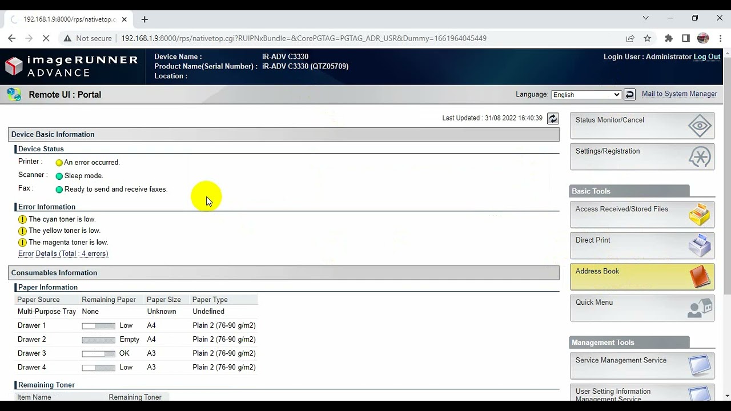Click the Multi-Purpose Tray row label
Viewport: 731px width, 411px height.
[x=47, y=312]
